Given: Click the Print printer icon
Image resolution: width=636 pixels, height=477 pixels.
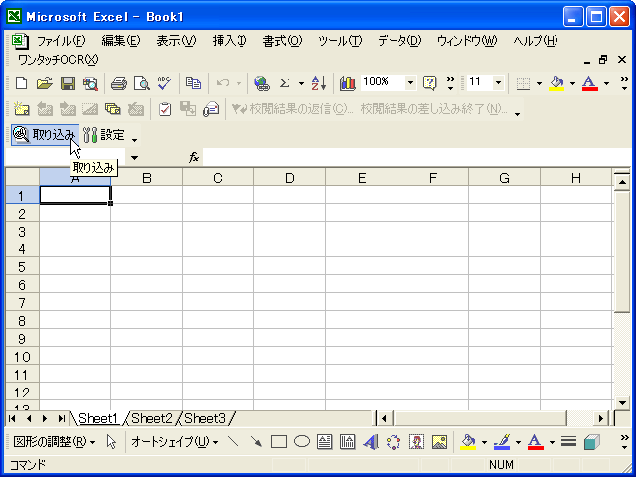Looking at the screenshot, I should [119, 83].
